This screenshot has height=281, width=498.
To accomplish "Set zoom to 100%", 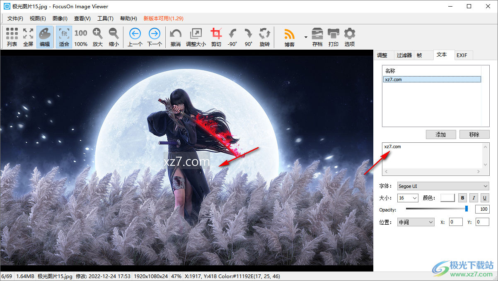I will coord(81,37).
